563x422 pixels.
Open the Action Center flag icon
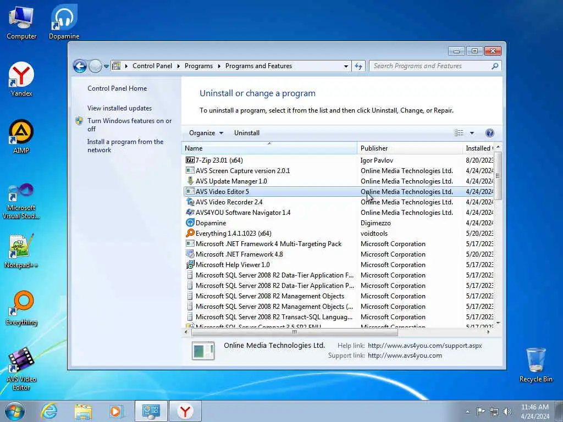481,411
